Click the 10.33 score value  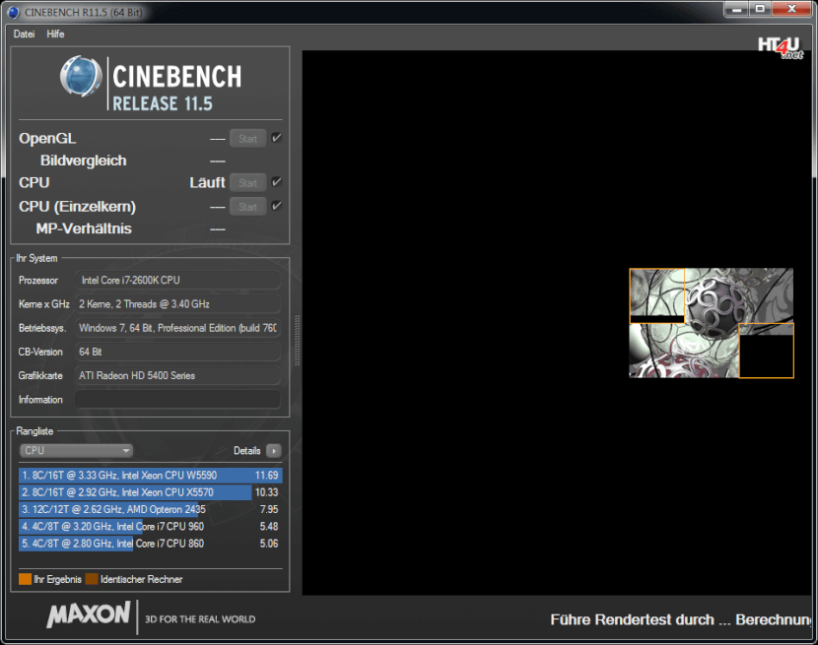[266, 492]
